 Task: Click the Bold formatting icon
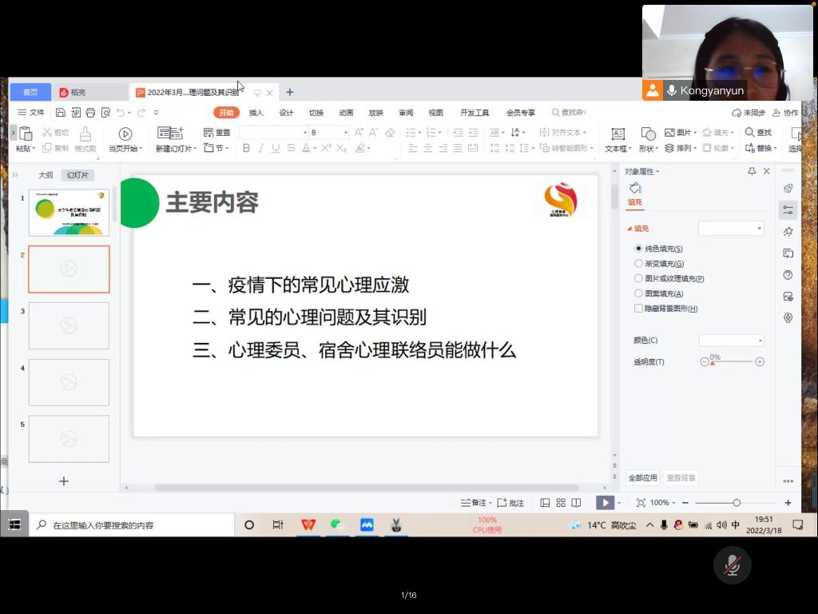(247, 148)
